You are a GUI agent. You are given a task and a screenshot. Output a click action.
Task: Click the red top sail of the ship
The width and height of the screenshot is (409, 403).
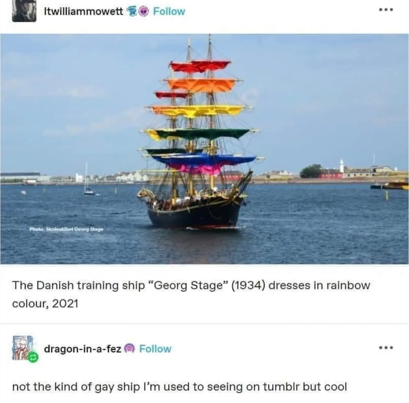200,66
